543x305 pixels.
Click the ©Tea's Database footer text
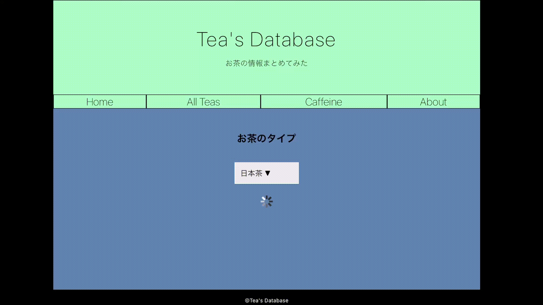click(x=266, y=300)
